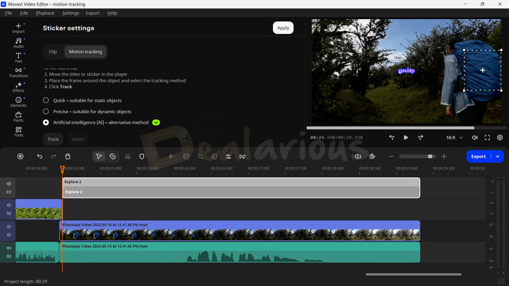Select the Precise tracking method

pyautogui.click(x=46, y=112)
